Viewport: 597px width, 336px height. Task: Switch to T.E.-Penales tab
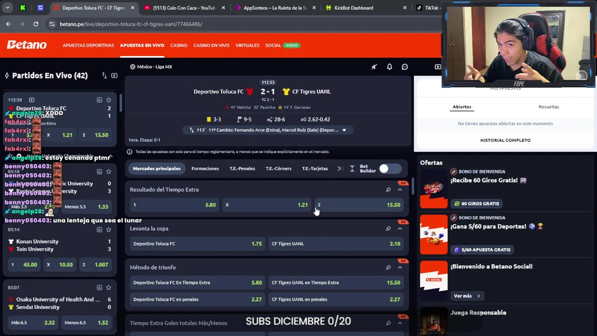click(x=242, y=168)
